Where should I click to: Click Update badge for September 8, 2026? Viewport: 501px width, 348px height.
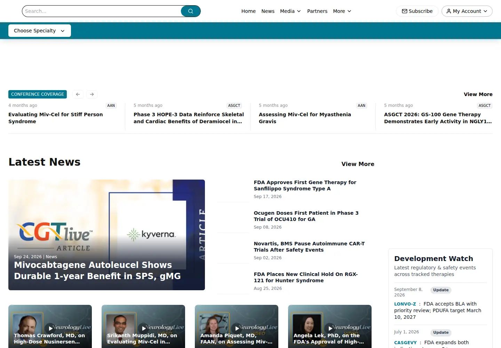coord(441,290)
